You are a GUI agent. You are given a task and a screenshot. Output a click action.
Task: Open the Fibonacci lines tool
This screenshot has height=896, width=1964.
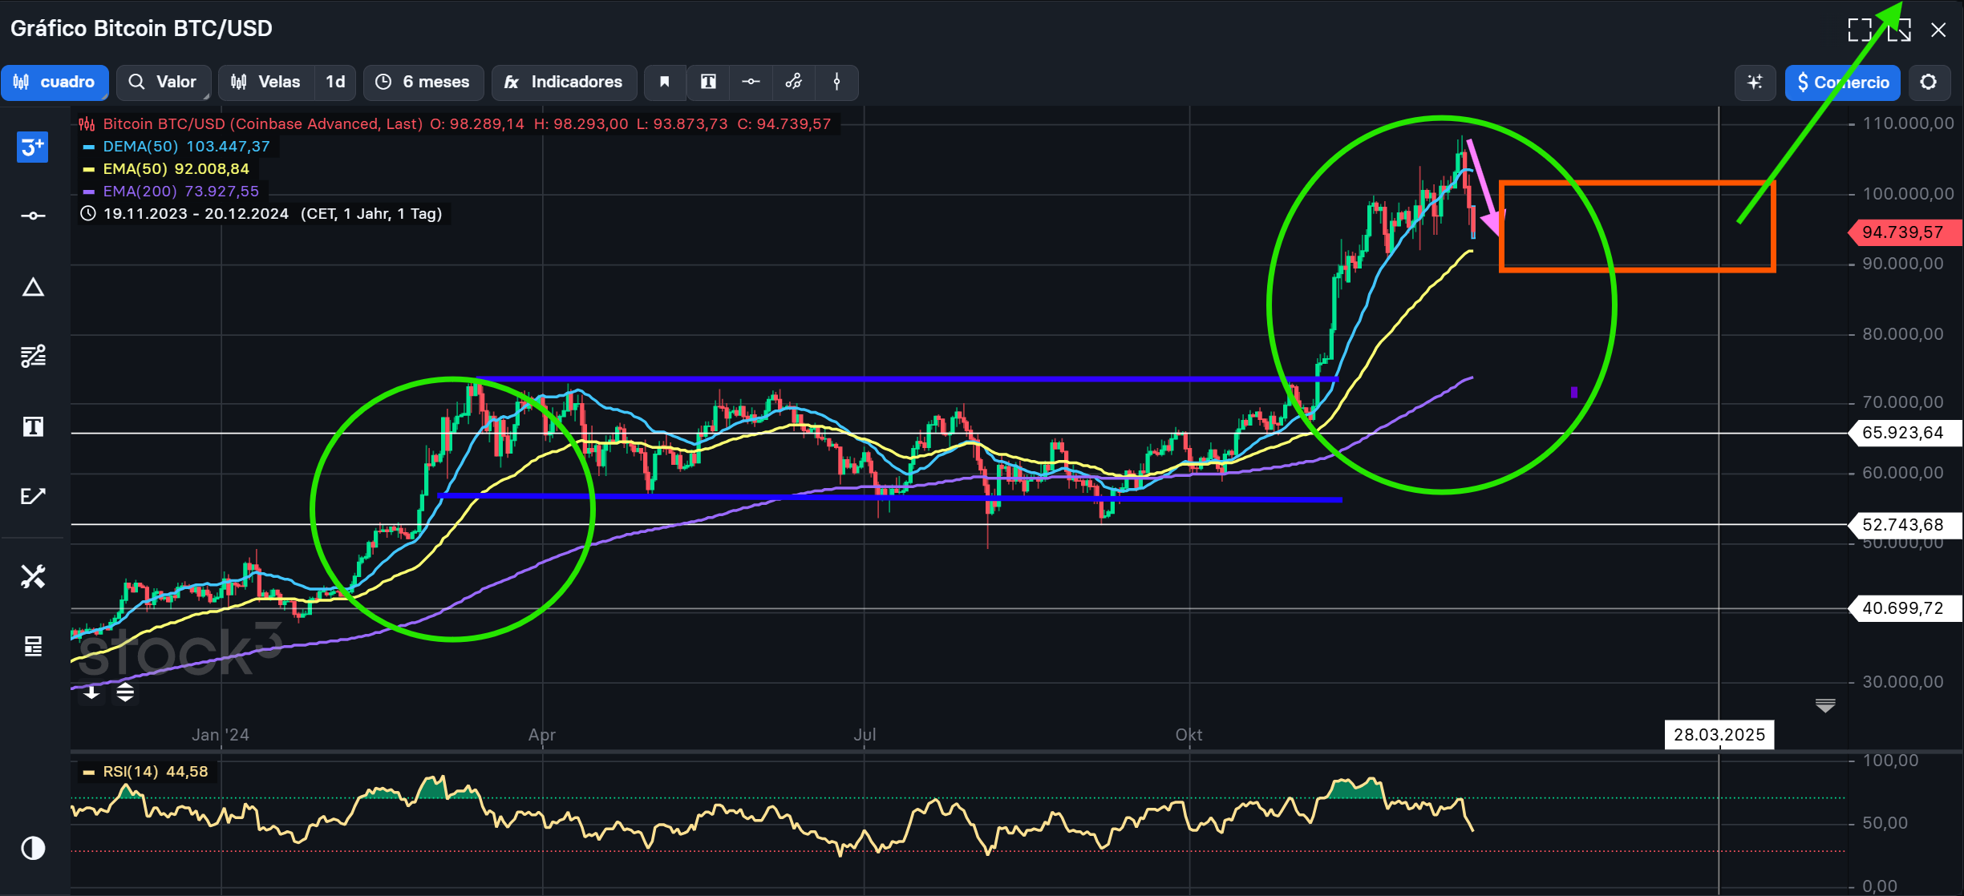pyautogui.click(x=33, y=356)
